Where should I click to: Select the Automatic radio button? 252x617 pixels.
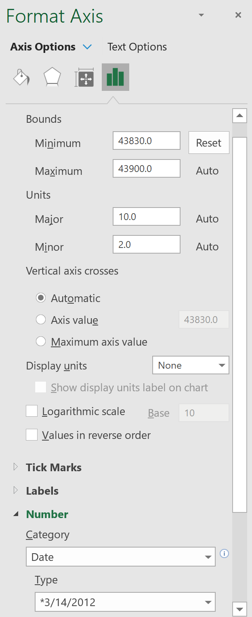(x=41, y=298)
